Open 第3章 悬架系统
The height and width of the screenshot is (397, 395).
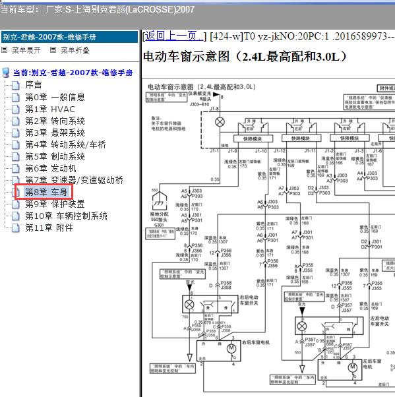click(55, 133)
